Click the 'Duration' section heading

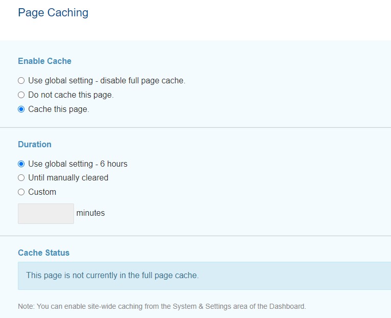[x=35, y=144]
